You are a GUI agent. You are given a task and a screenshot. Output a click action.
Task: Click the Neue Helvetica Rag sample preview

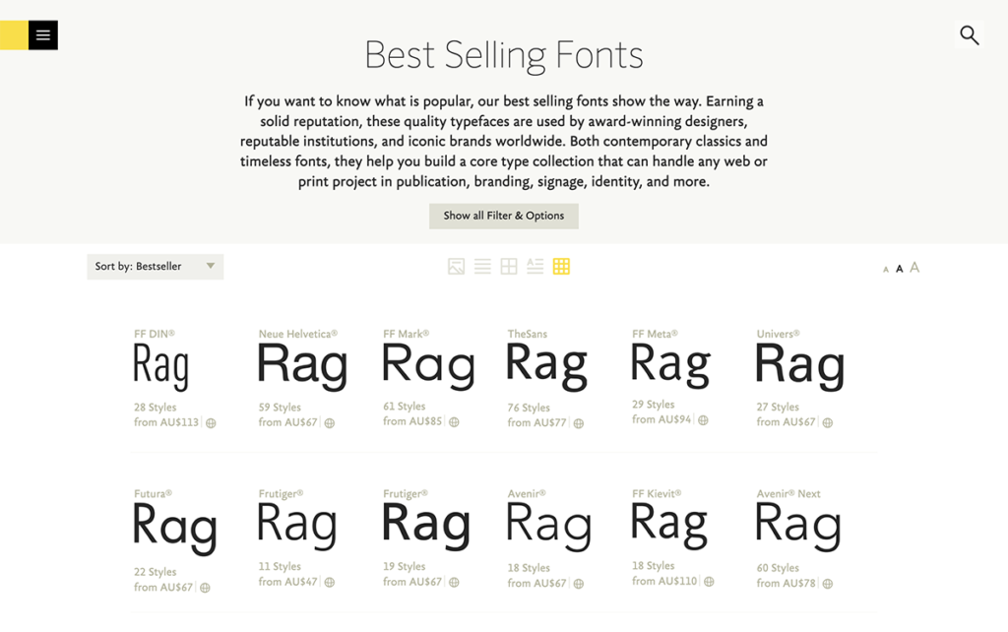click(302, 366)
